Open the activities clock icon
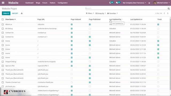Image resolution: width=171 pixels, height=96 pixels. pyautogui.click(x=110, y=3)
